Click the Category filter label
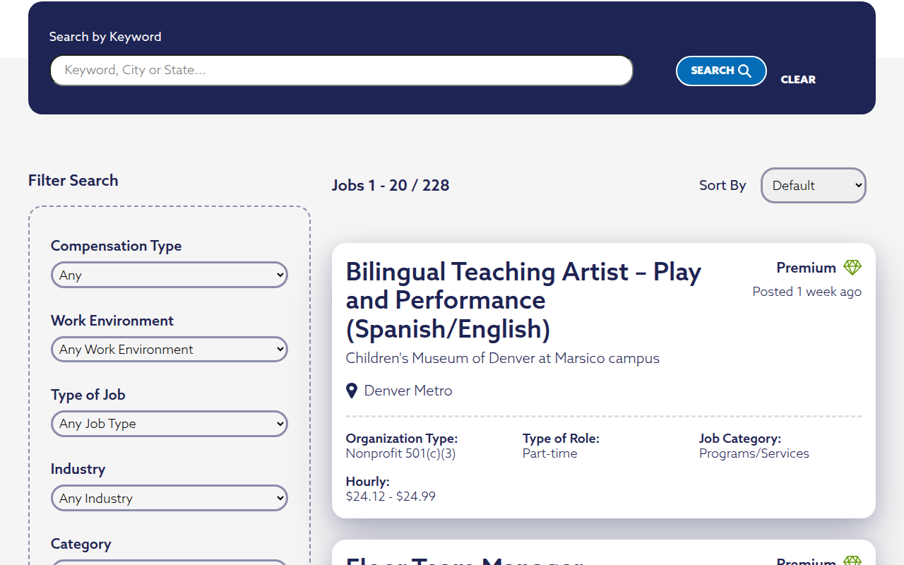This screenshot has width=904, height=565. 81,544
